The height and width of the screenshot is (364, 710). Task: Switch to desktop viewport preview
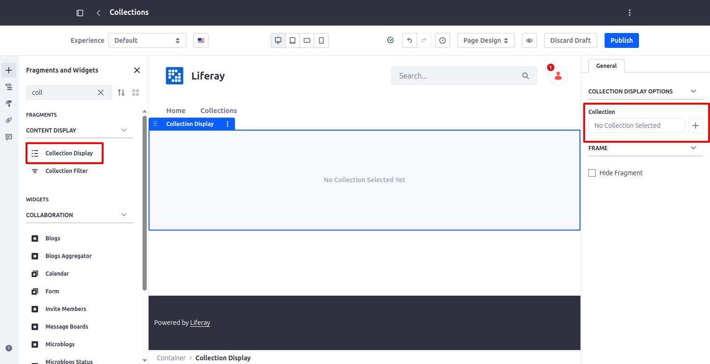click(x=278, y=40)
